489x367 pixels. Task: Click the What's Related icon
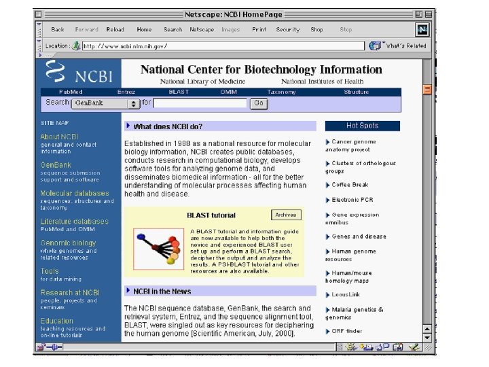click(375, 46)
